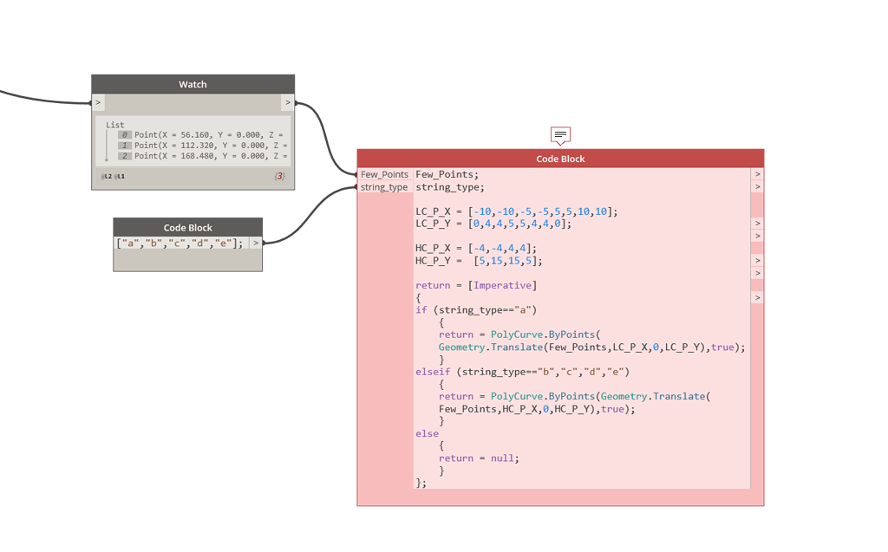The width and height of the screenshot is (888, 552).
Task: Toggle the @L1 lacing level on Watch node
Action: (119, 175)
